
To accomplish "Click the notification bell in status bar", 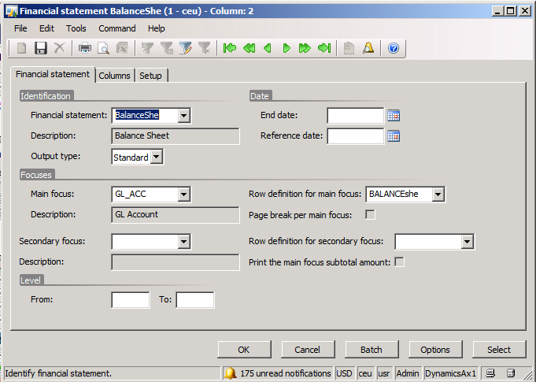I will click(231, 373).
